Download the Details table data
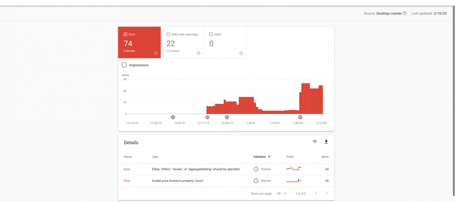The height and width of the screenshot is (202, 455). pyautogui.click(x=326, y=141)
